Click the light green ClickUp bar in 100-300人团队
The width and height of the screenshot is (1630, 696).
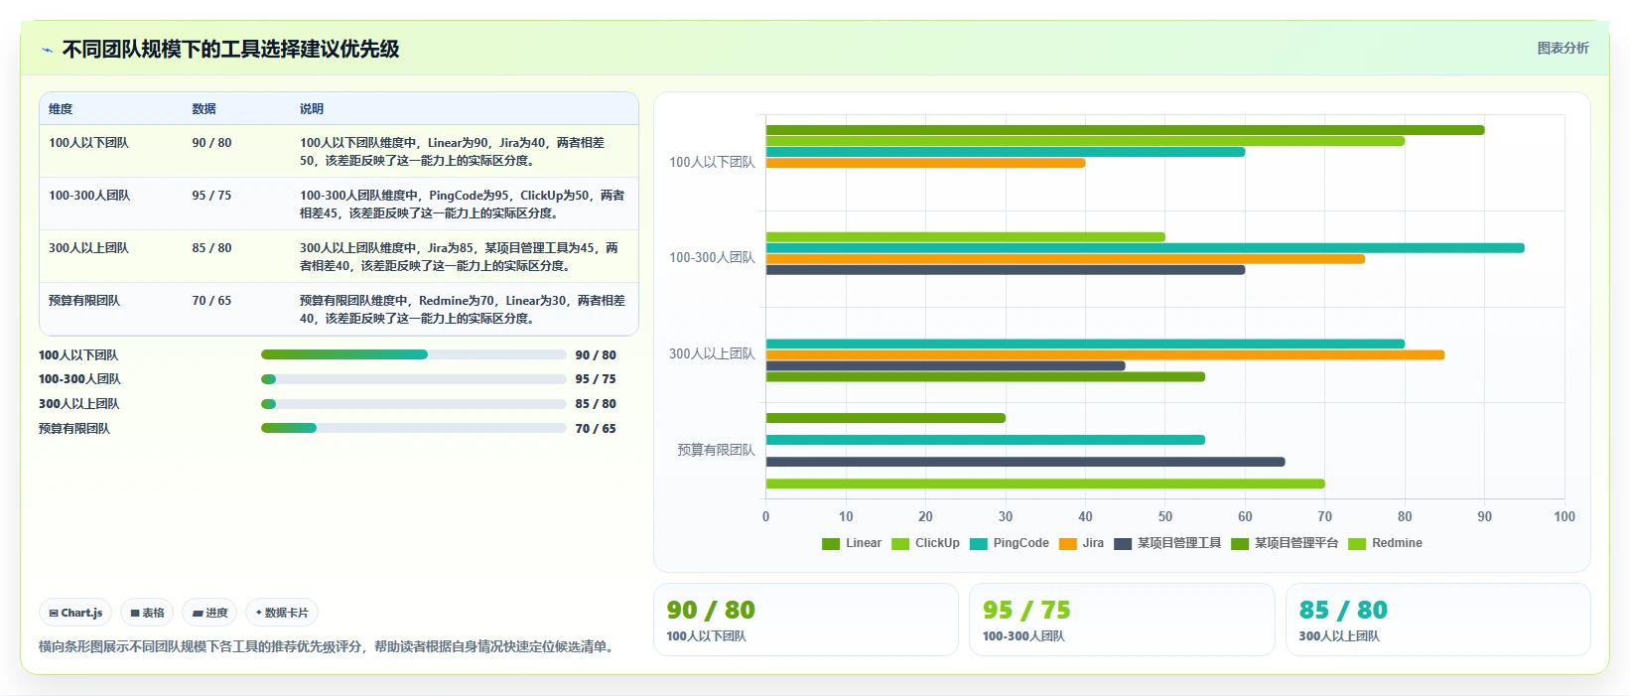(x=965, y=237)
